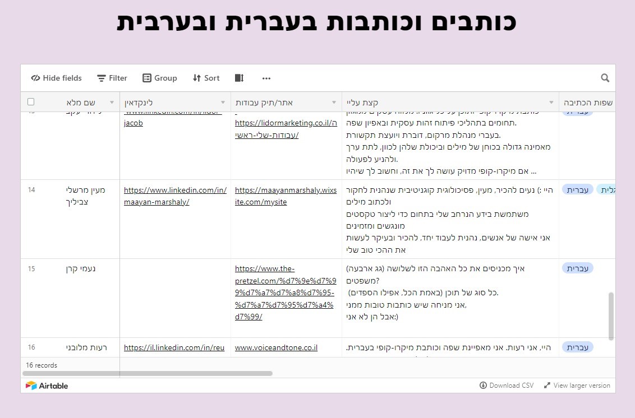The height and width of the screenshot is (418, 635).
Task: Toggle the select-all rows checkbox
Action: (31, 102)
